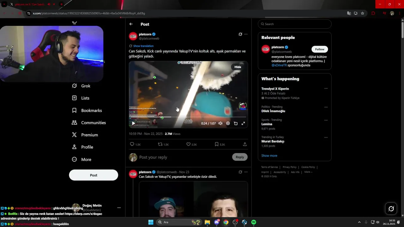
Task: Open options for Dilek İmamoğlu trend
Action: 326,107
